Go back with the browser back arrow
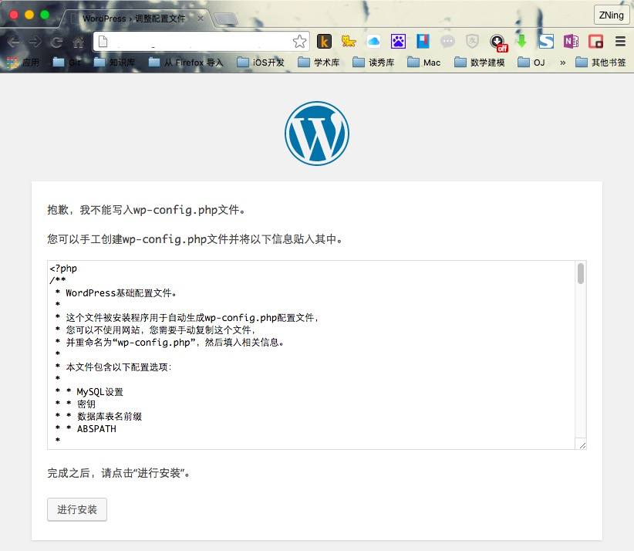 pyautogui.click(x=13, y=41)
